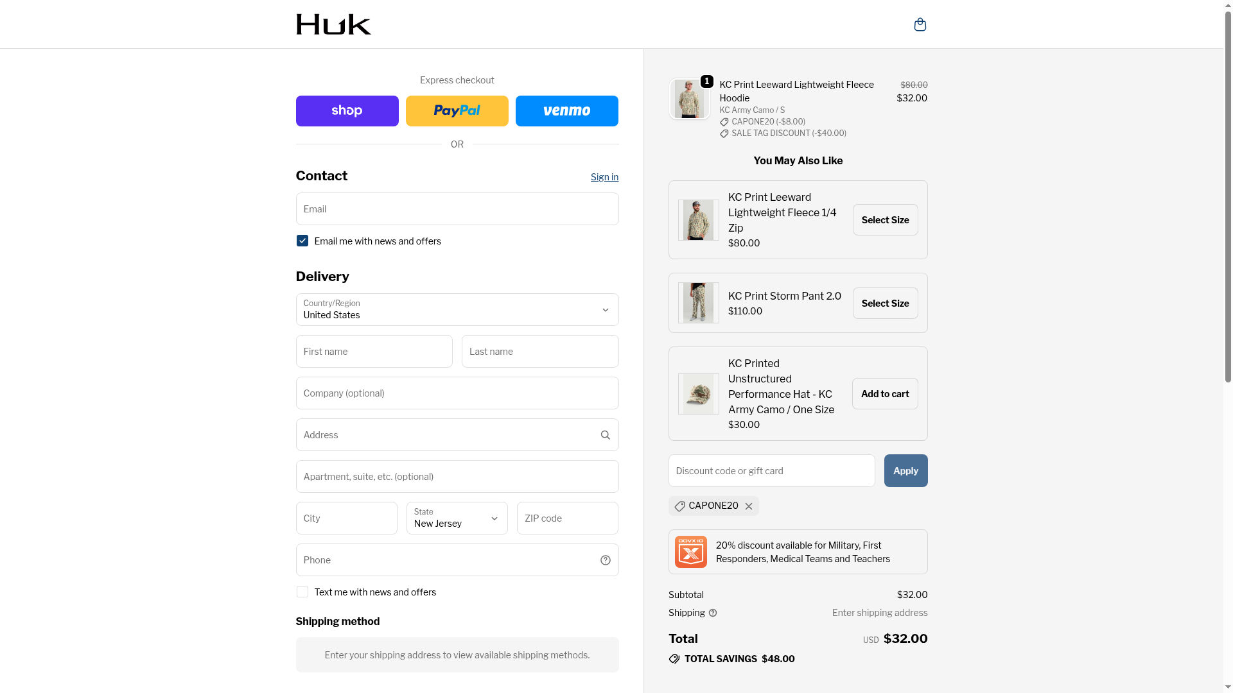Open the shopping bag cart icon
The height and width of the screenshot is (693, 1233).
tap(920, 24)
